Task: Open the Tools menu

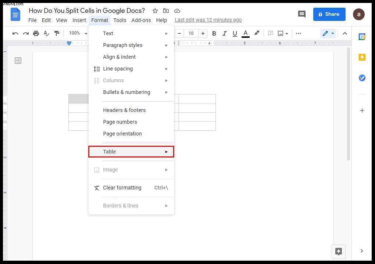Action: 119,20
